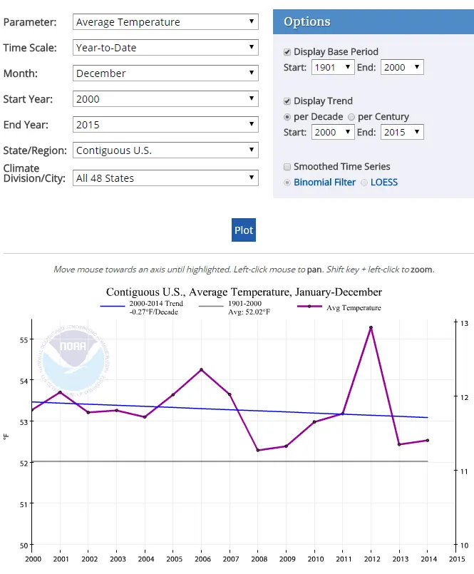Click the NOAA logo watermark on chart
The height and width of the screenshot is (574, 474).
[x=74, y=361]
